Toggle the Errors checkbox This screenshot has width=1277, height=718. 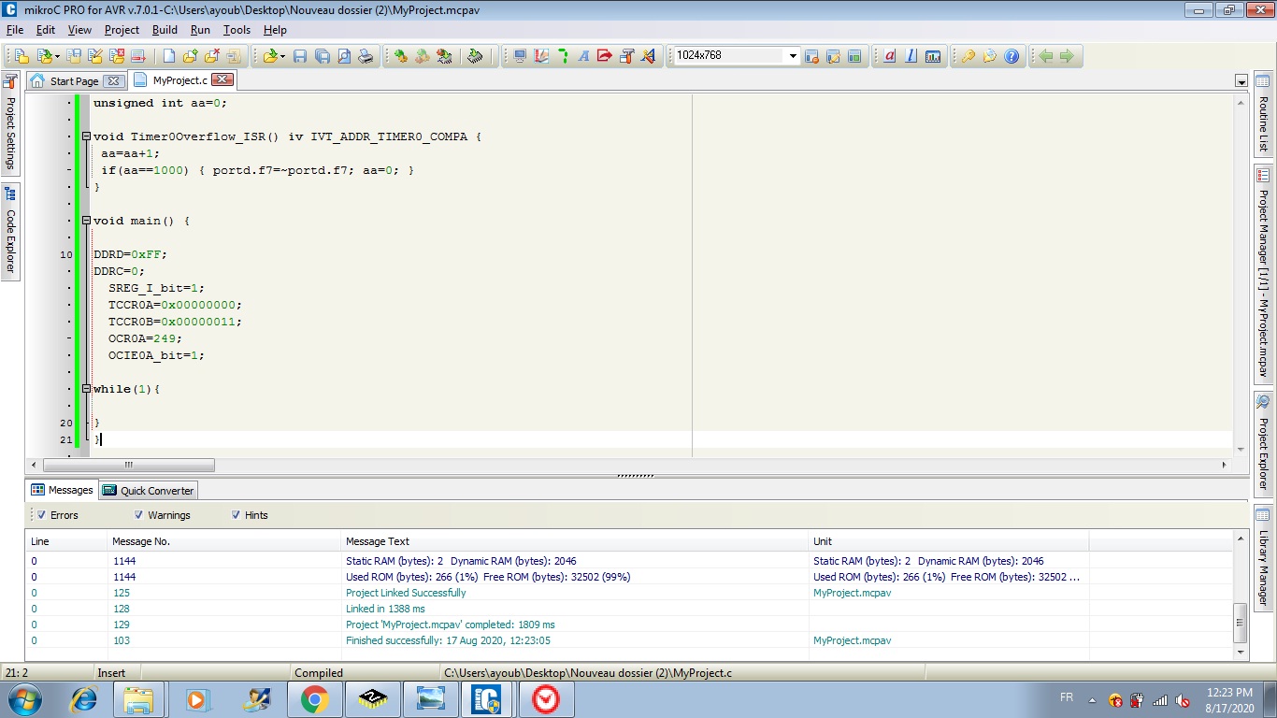coord(41,515)
